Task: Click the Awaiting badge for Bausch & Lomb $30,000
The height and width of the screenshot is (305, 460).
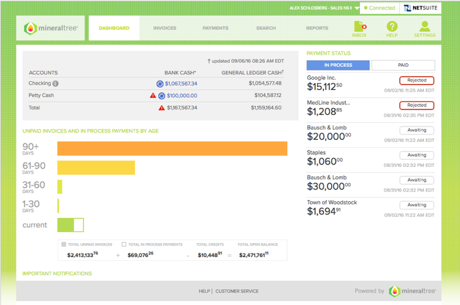Action: pyautogui.click(x=416, y=180)
